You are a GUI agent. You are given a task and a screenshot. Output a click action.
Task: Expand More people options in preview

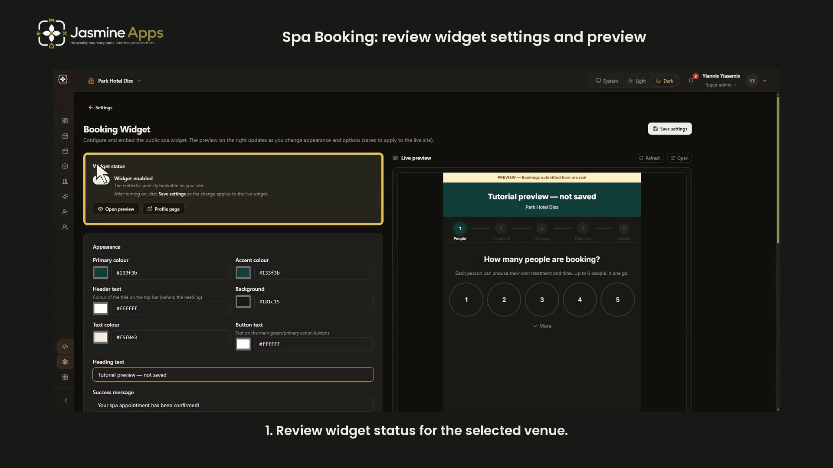(x=542, y=326)
